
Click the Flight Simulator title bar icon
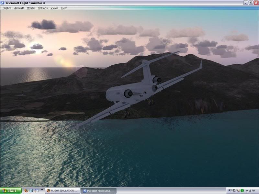(x=3, y=3)
